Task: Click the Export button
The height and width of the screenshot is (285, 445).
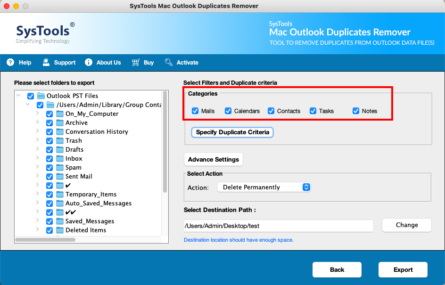Action: [x=403, y=269]
